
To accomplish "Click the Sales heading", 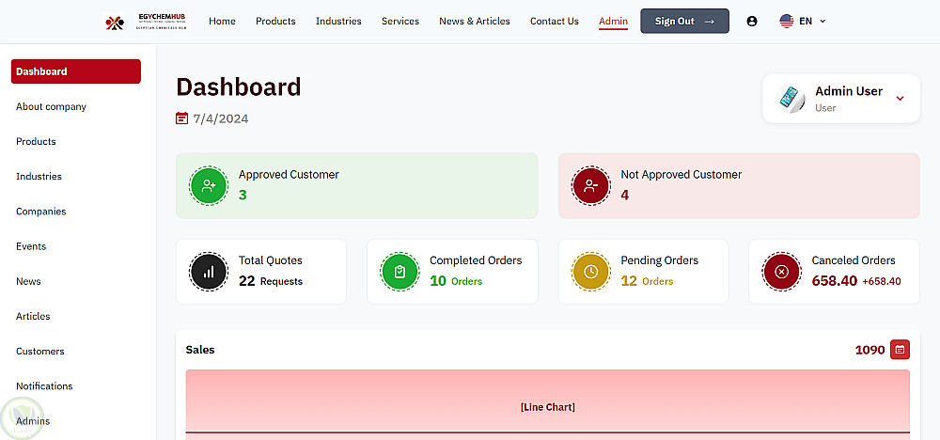I will coord(200,350).
